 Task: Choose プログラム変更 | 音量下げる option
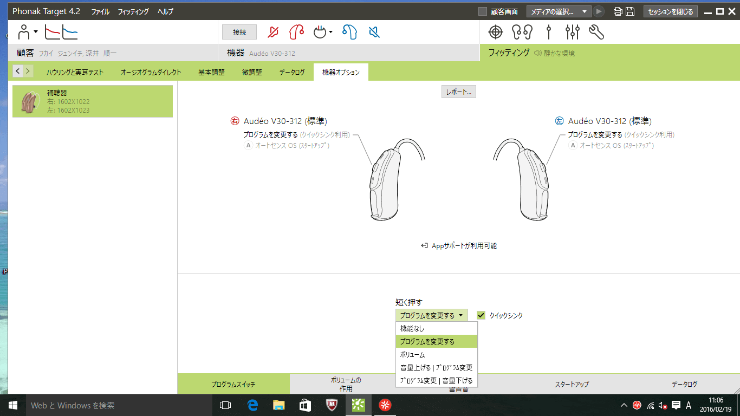click(437, 380)
